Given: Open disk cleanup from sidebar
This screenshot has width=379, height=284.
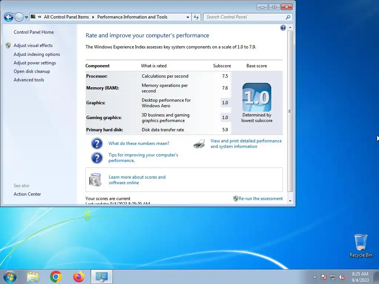Looking at the screenshot, I should click(x=32, y=71).
